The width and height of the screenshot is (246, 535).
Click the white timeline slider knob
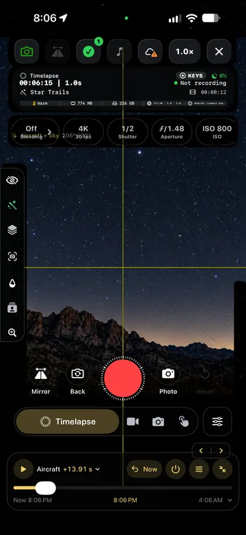pos(45,488)
